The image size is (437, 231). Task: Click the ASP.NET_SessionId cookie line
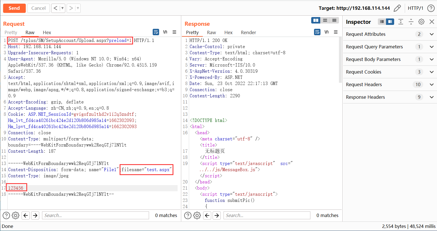(72, 114)
